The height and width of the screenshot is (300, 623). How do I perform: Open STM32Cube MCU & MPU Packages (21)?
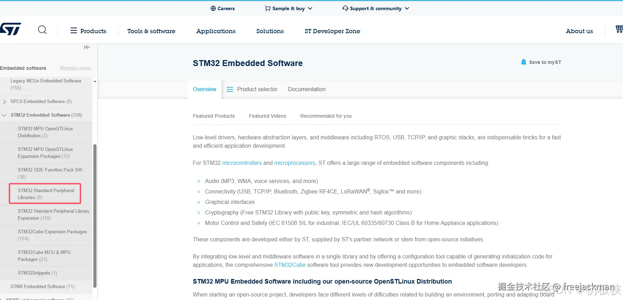click(46, 256)
